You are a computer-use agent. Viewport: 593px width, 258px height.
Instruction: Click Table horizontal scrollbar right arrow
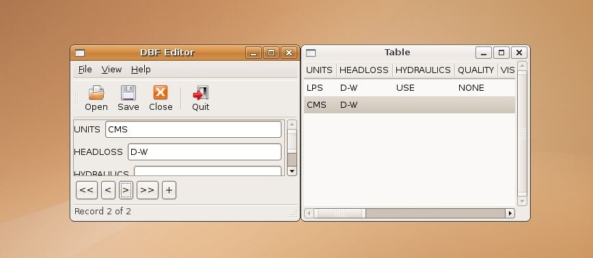point(510,214)
